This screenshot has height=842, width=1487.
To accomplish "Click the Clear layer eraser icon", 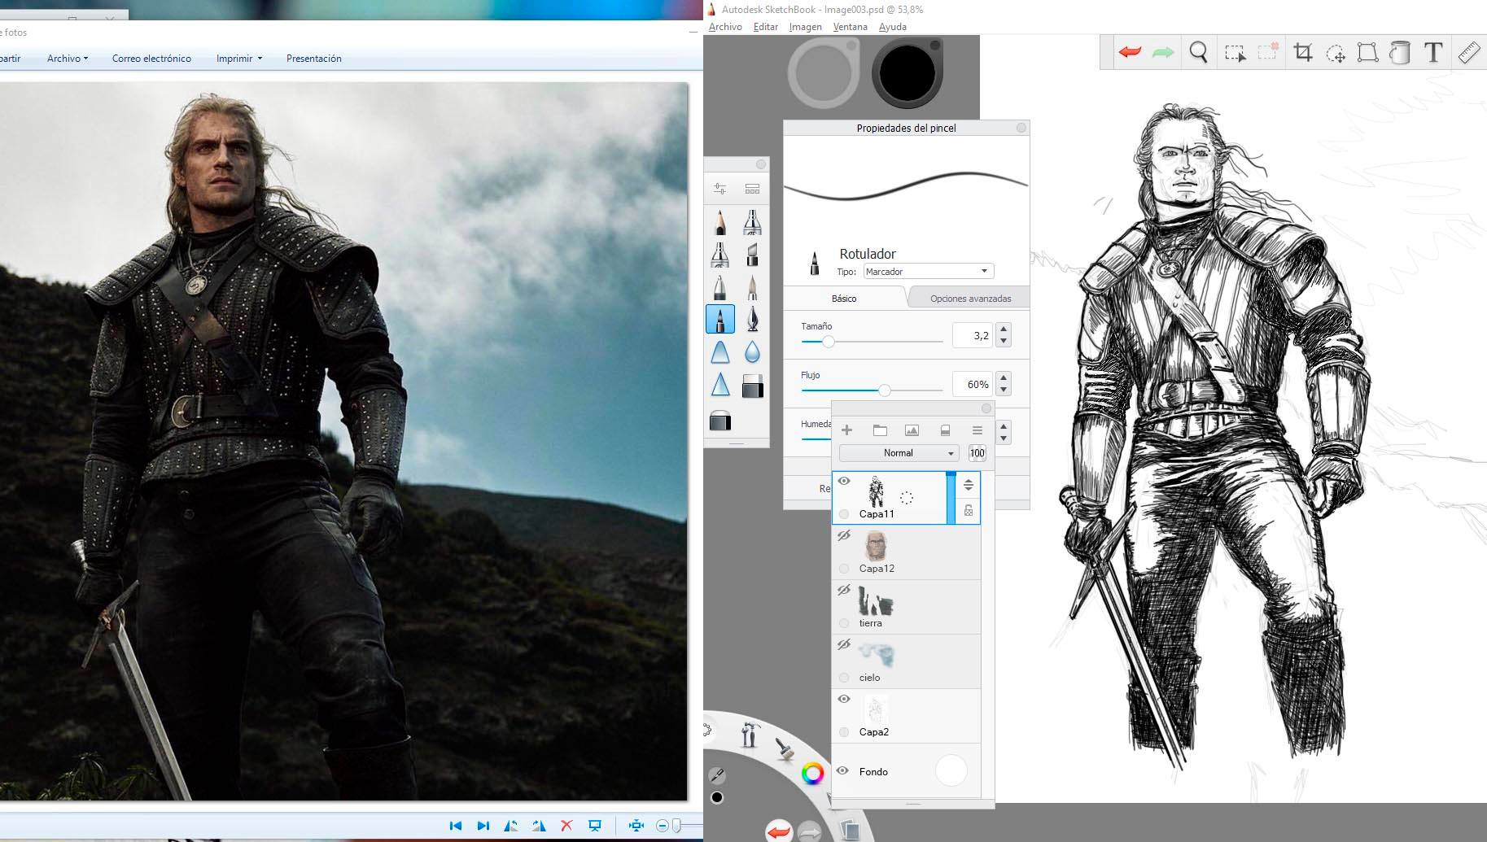I will click(x=945, y=430).
